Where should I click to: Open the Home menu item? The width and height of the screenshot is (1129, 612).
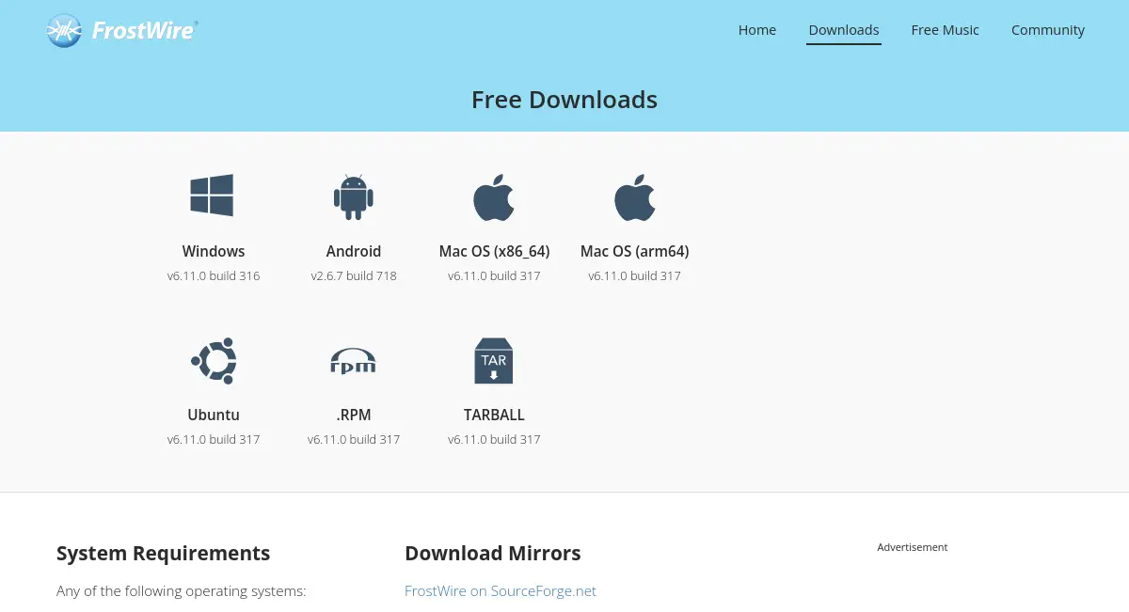(757, 30)
